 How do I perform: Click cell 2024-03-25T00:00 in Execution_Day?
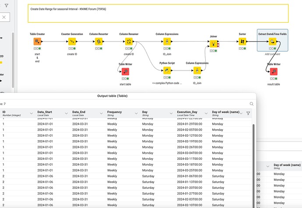(x=190, y=170)
